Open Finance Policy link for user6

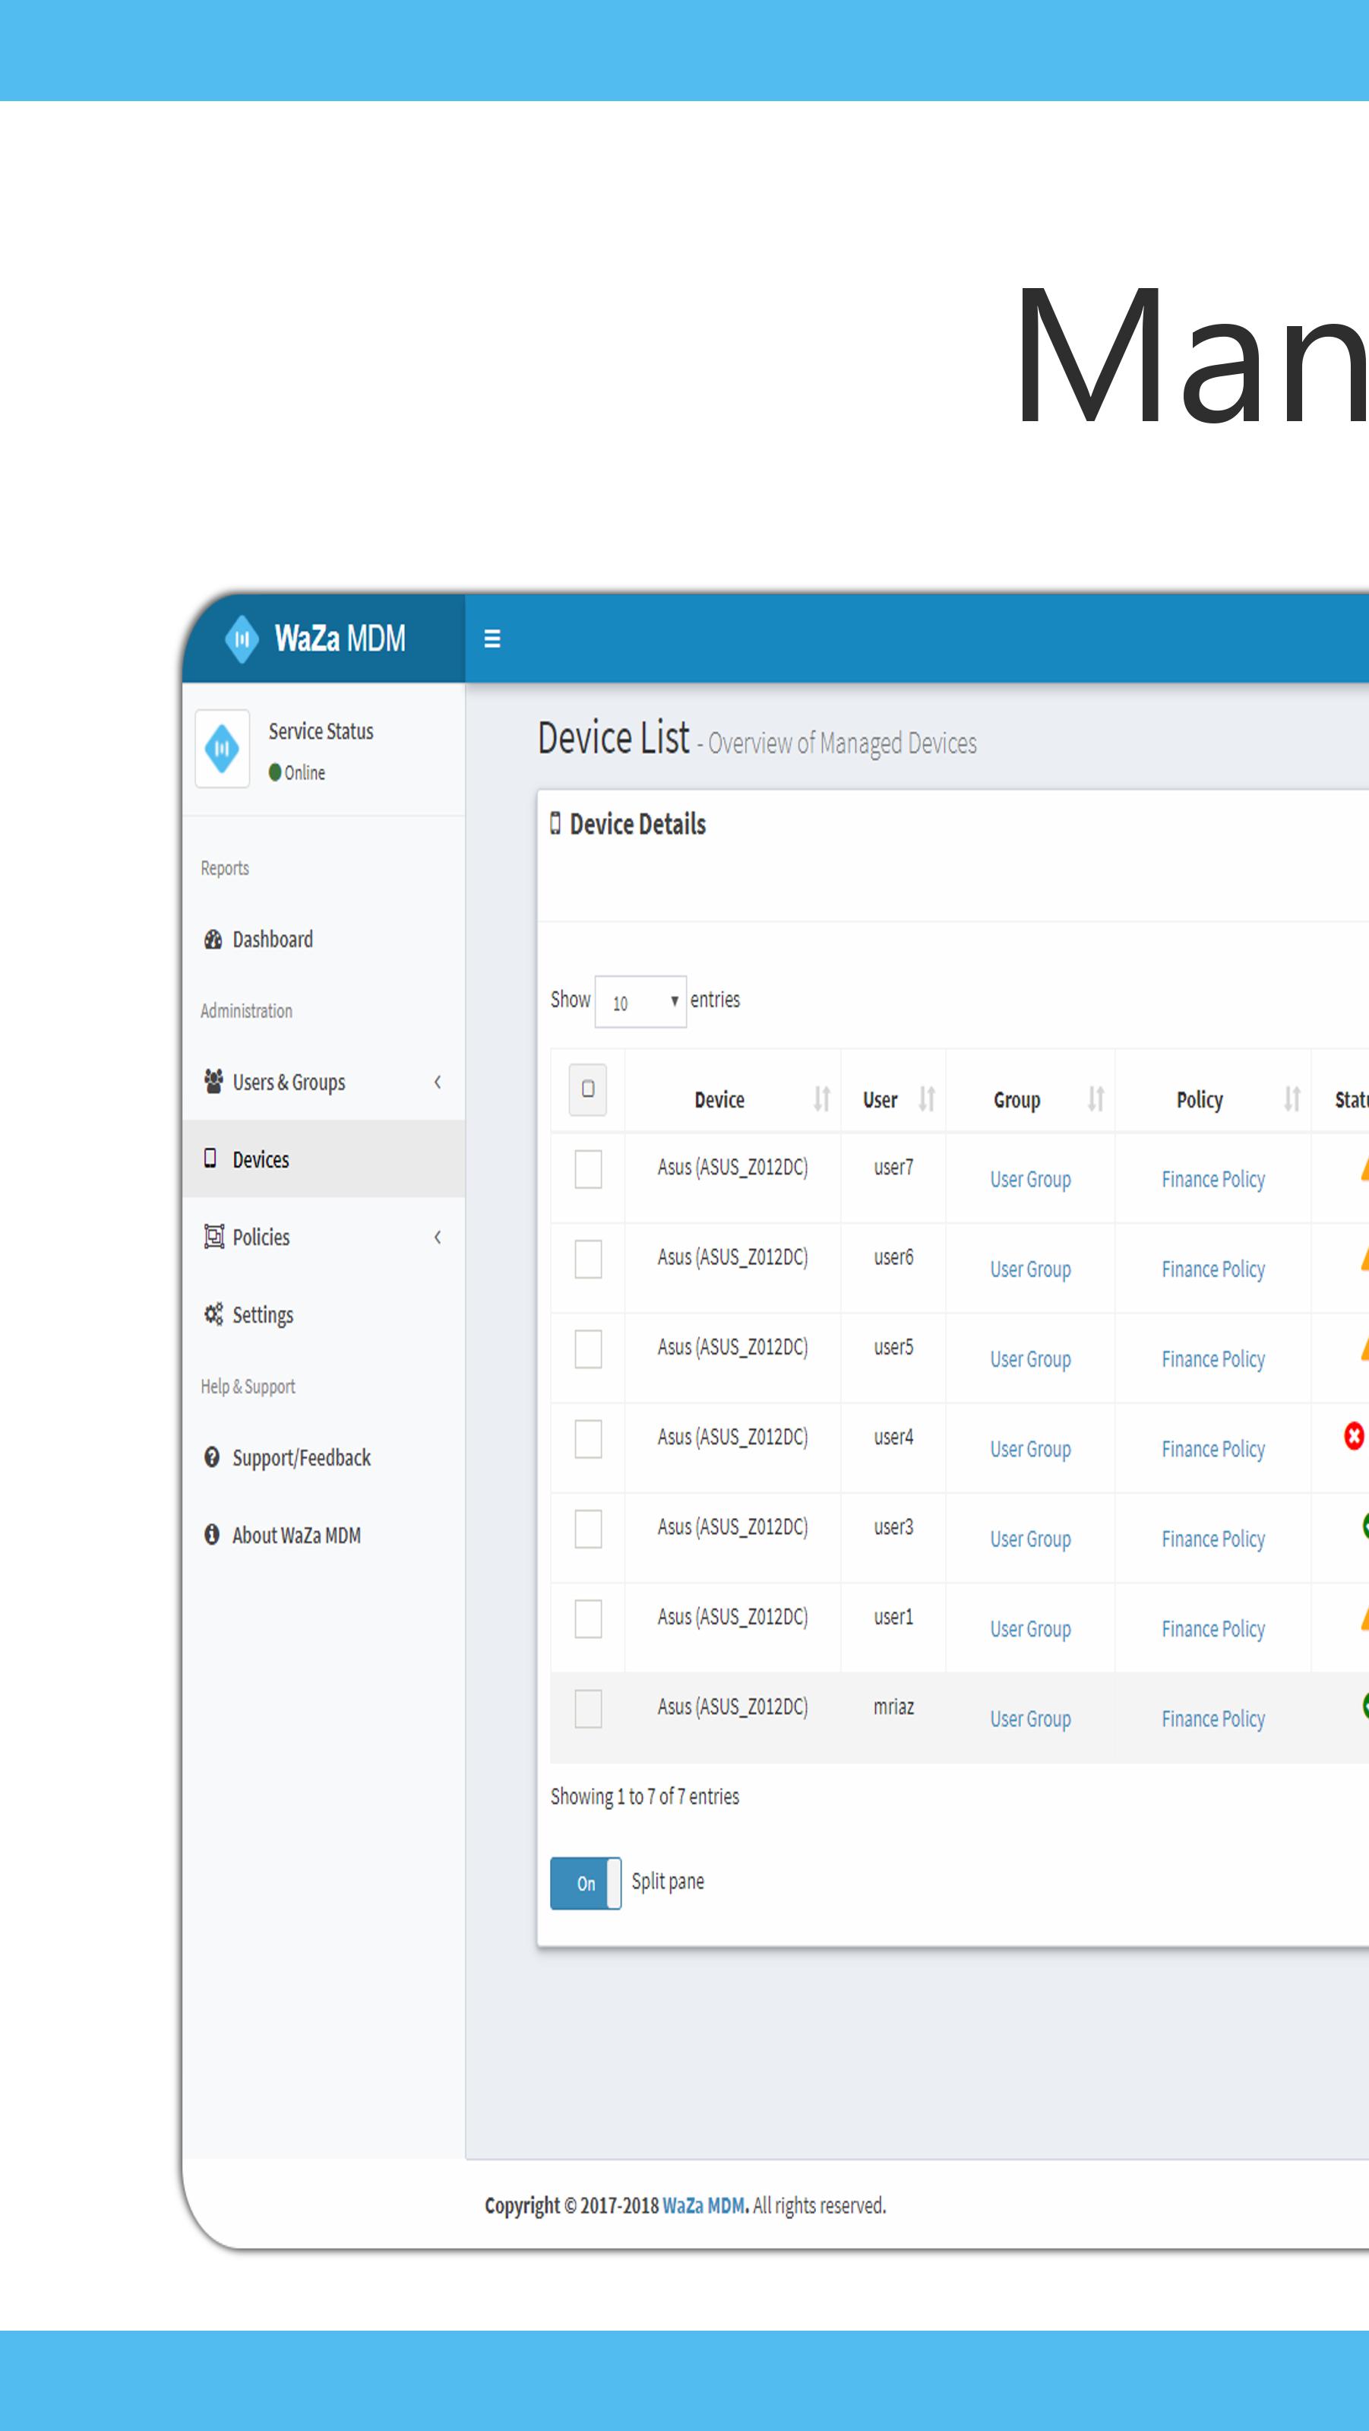click(x=1213, y=1269)
